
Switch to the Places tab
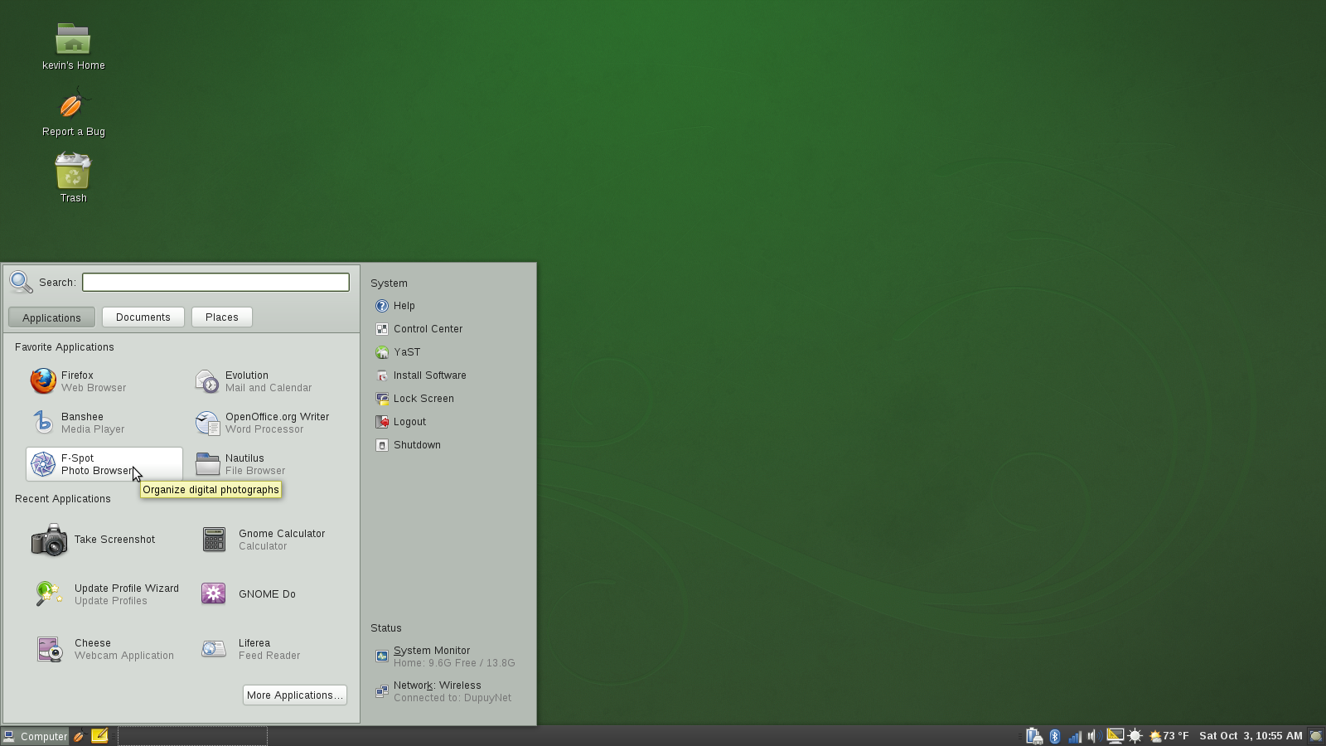click(x=221, y=317)
